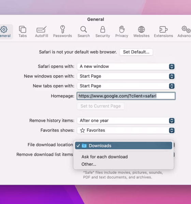191x204 pixels.
Task: Click into the Homepage URL field
Action: coord(126,96)
